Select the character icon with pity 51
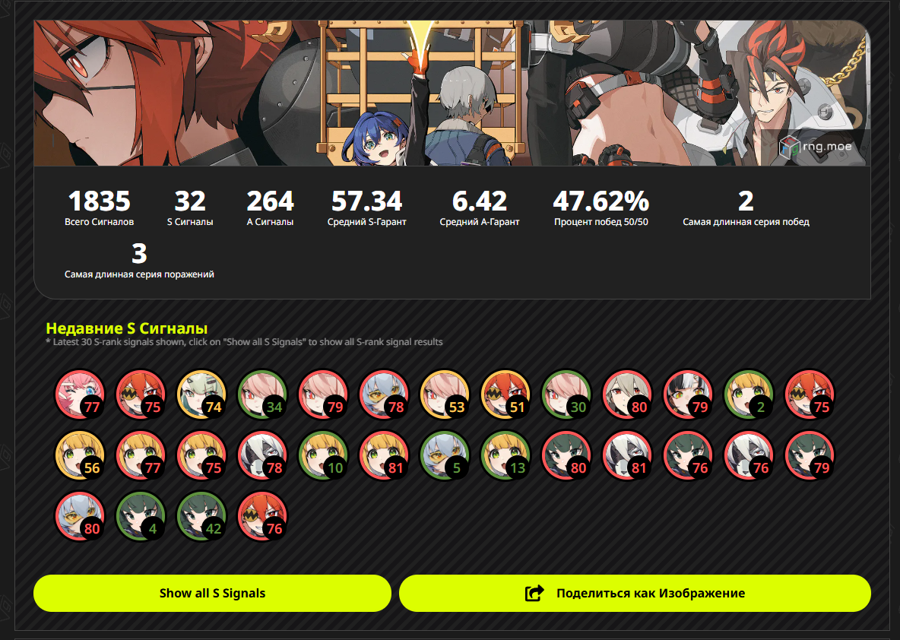This screenshot has width=900, height=640. [505, 395]
